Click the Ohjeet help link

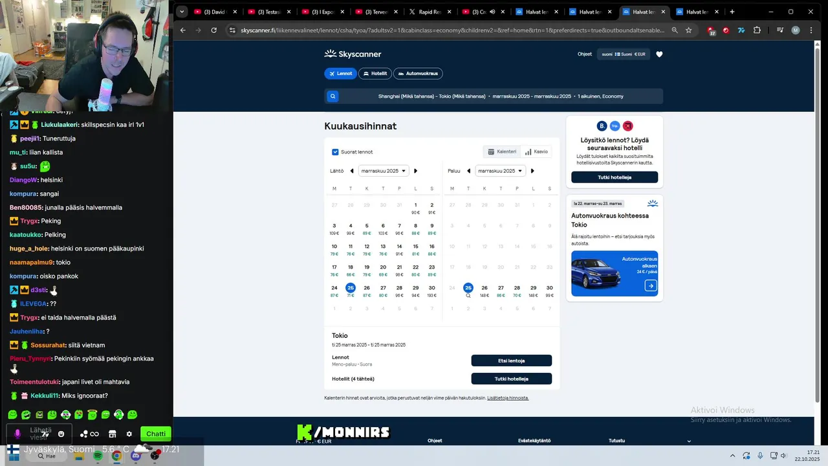click(585, 54)
